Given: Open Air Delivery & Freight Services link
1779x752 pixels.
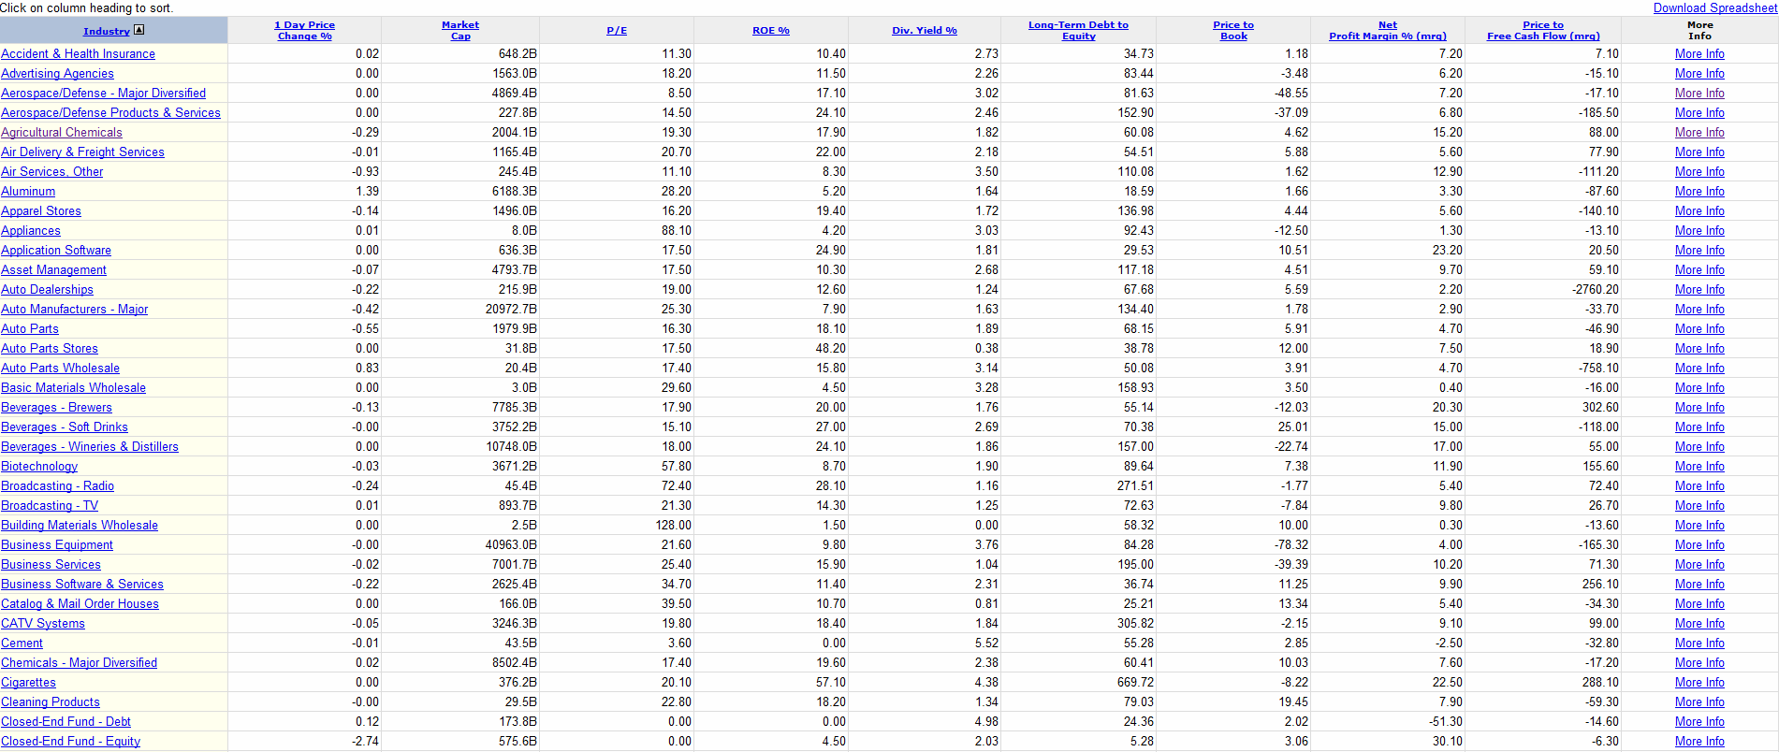Looking at the screenshot, I should [x=83, y=152].
